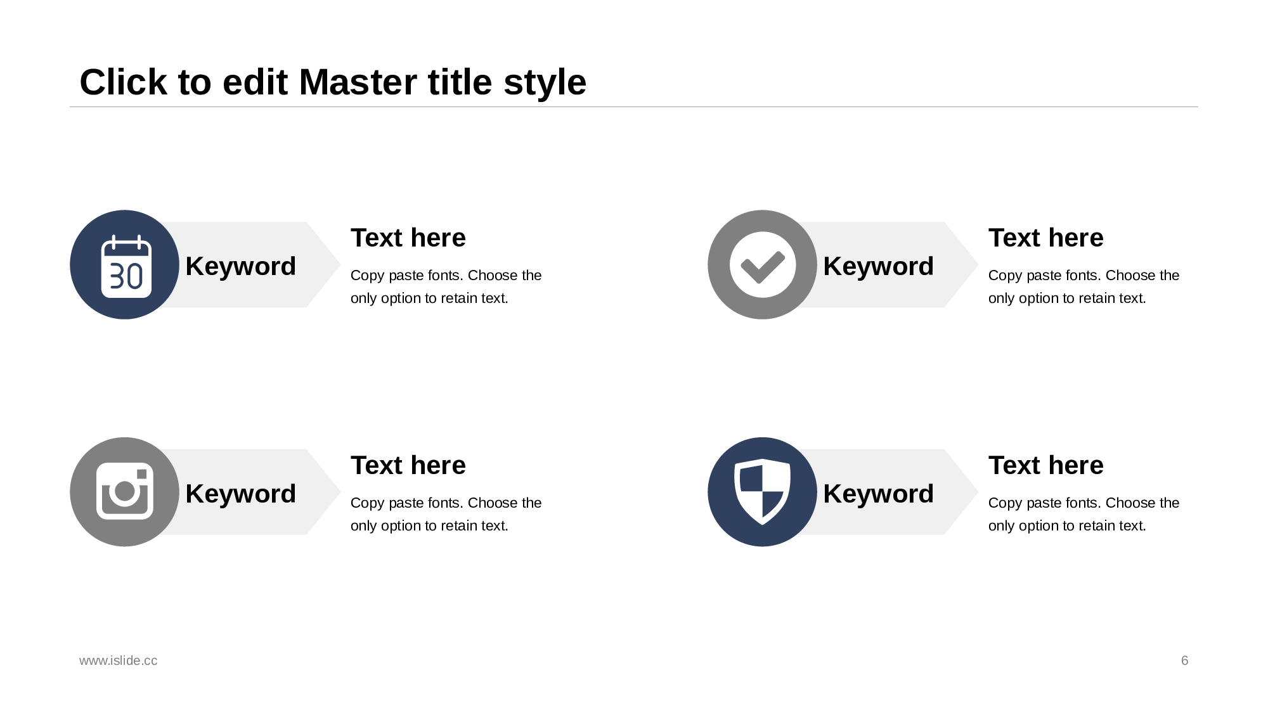
Task: Select top-right 'Text here' heading
Action: (x=1045, y=238)
